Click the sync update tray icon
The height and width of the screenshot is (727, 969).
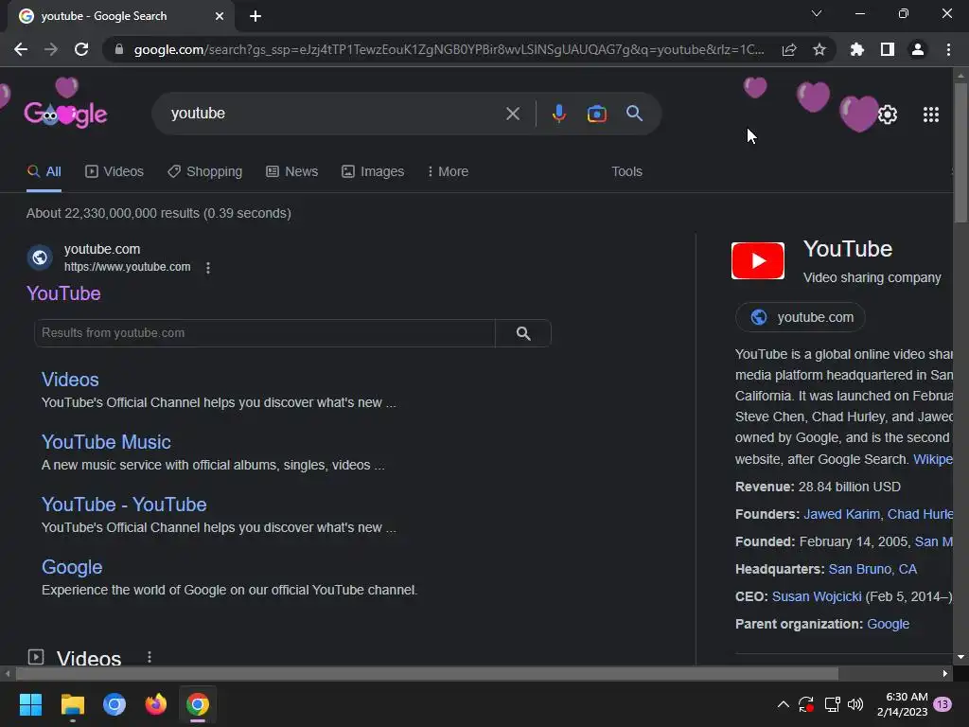coord(806,704)
